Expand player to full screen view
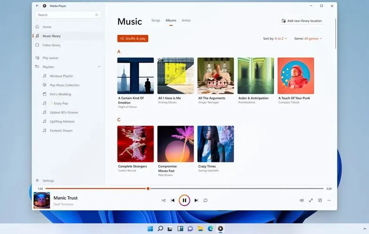 tap(311, 200)
